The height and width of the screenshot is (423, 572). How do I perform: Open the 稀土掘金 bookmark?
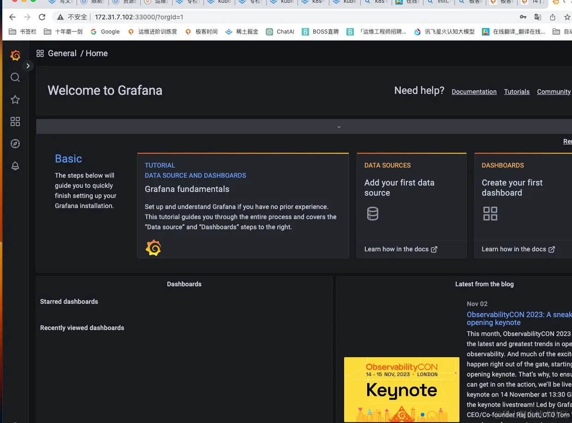242,32
